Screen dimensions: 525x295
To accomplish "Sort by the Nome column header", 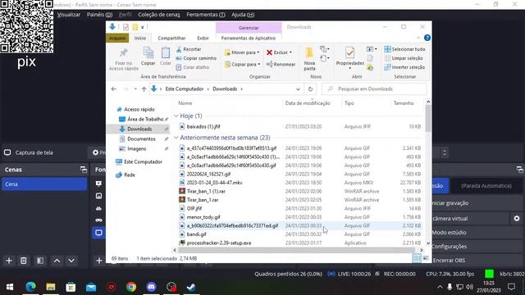I will coord(185,103).
